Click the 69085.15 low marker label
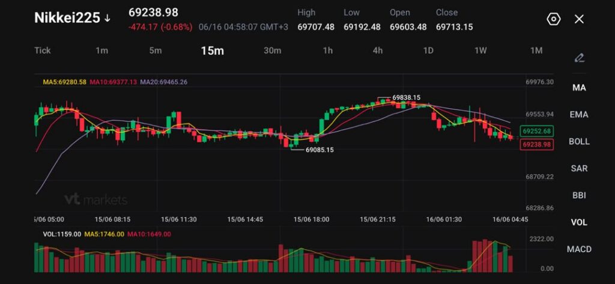615x284 pixels. click(320, 150)
